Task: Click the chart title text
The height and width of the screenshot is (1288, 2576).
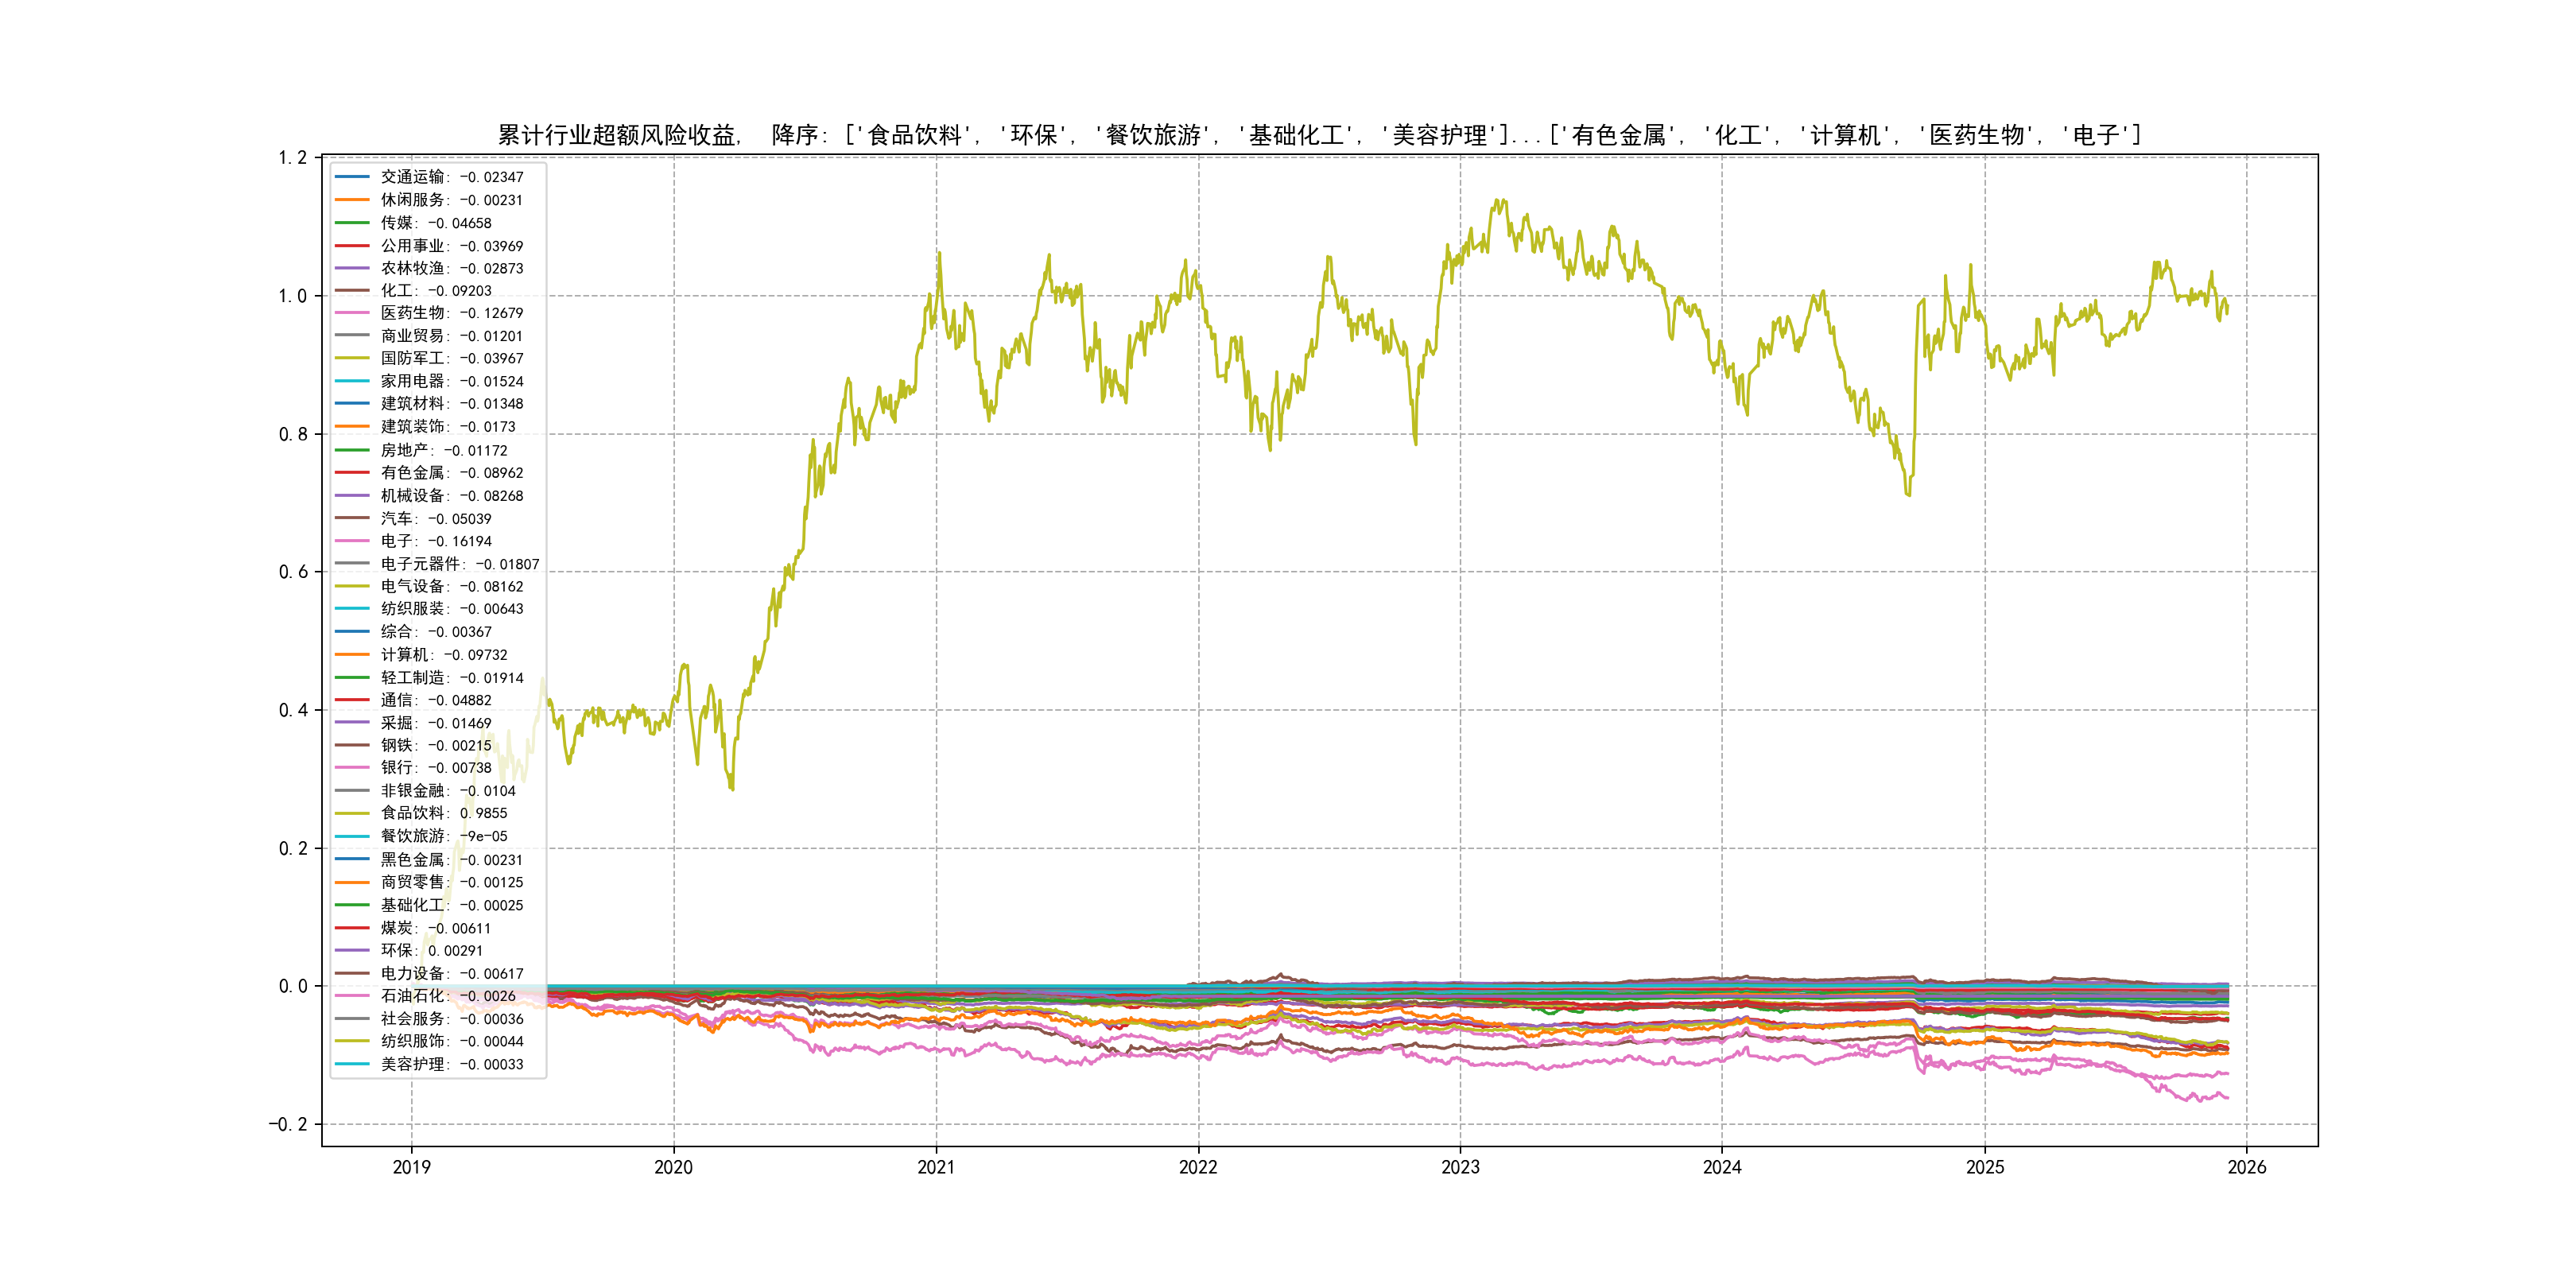Action: [x=1319, y=135]
